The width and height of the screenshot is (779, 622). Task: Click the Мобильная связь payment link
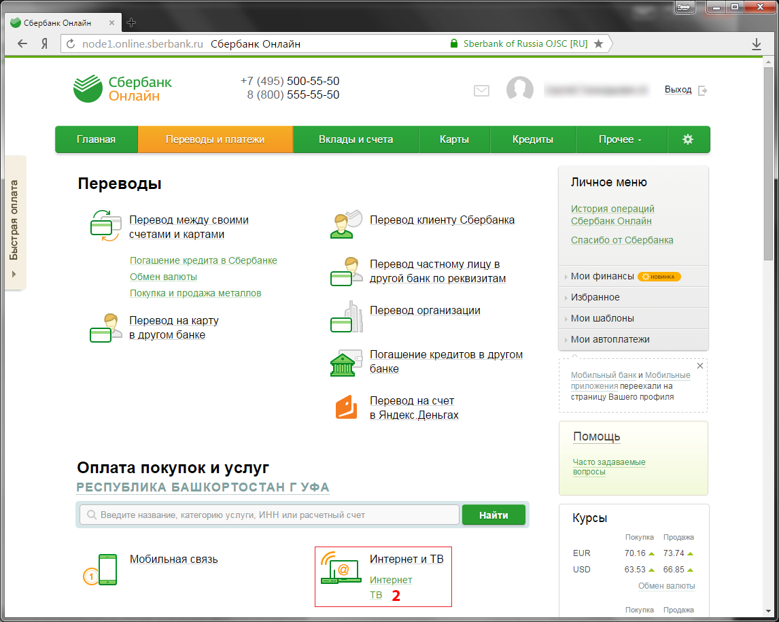(x=174, y=559)
